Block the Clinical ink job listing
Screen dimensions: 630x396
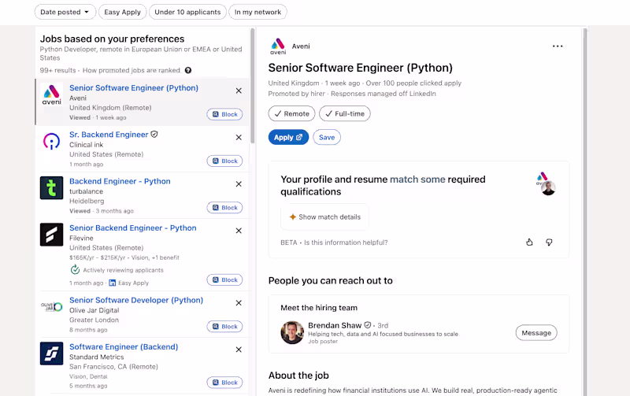pos(224,161)
